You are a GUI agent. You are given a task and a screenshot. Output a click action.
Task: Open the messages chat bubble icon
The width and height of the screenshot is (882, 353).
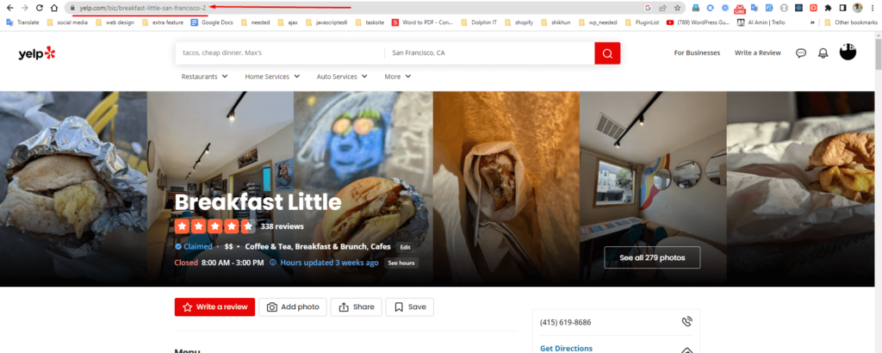[801, 53]
